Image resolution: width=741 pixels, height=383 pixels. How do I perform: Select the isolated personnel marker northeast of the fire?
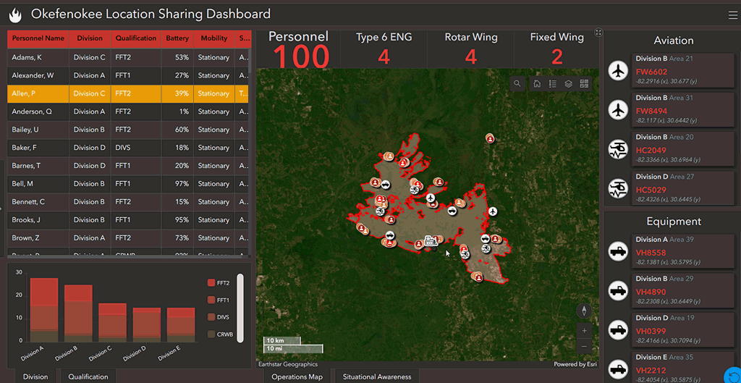click(x=490, y=138)
